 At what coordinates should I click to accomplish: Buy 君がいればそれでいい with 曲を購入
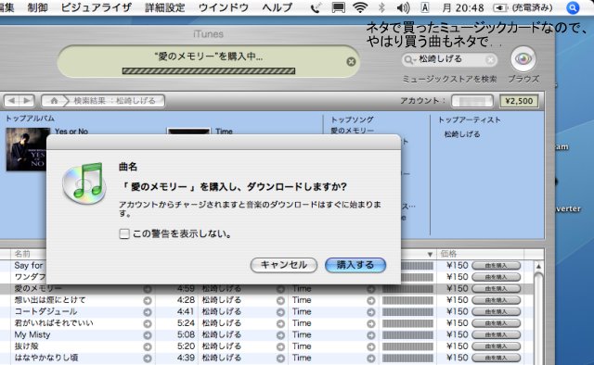point(496,323)
